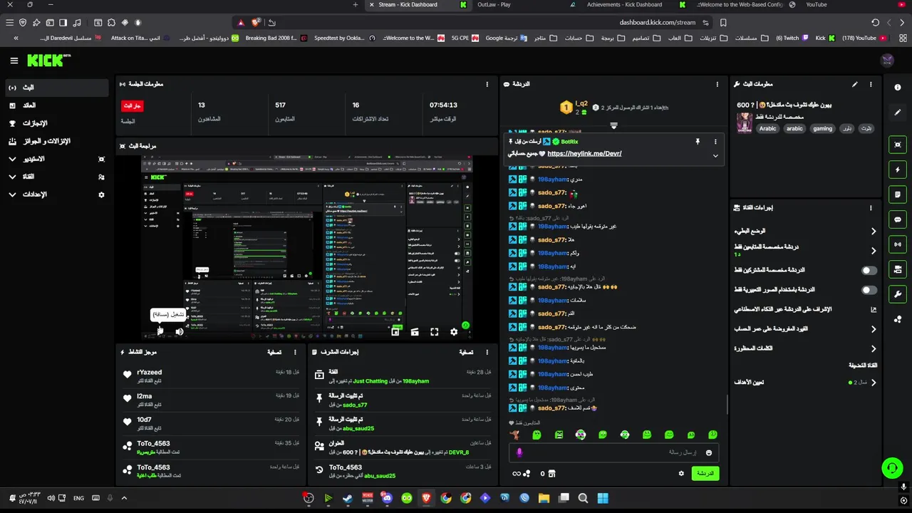Open chat panel three-dot menu
This screenshot has height=513, width=912.
click(717, 84)
